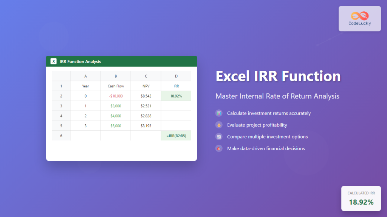Click the money bag icon for project profitability
The height and width of the screenshot is (217, 387).
point(219,125)
